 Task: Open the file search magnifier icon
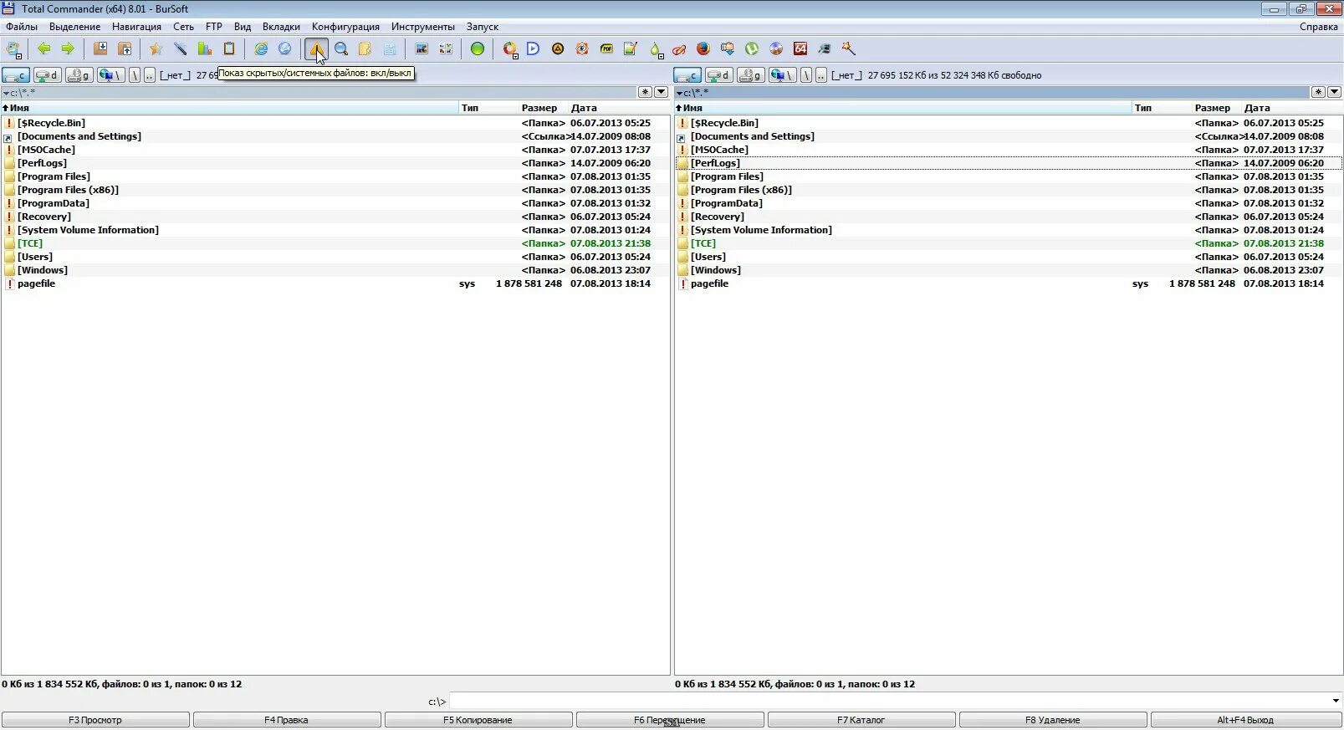[x=341, y=48]
